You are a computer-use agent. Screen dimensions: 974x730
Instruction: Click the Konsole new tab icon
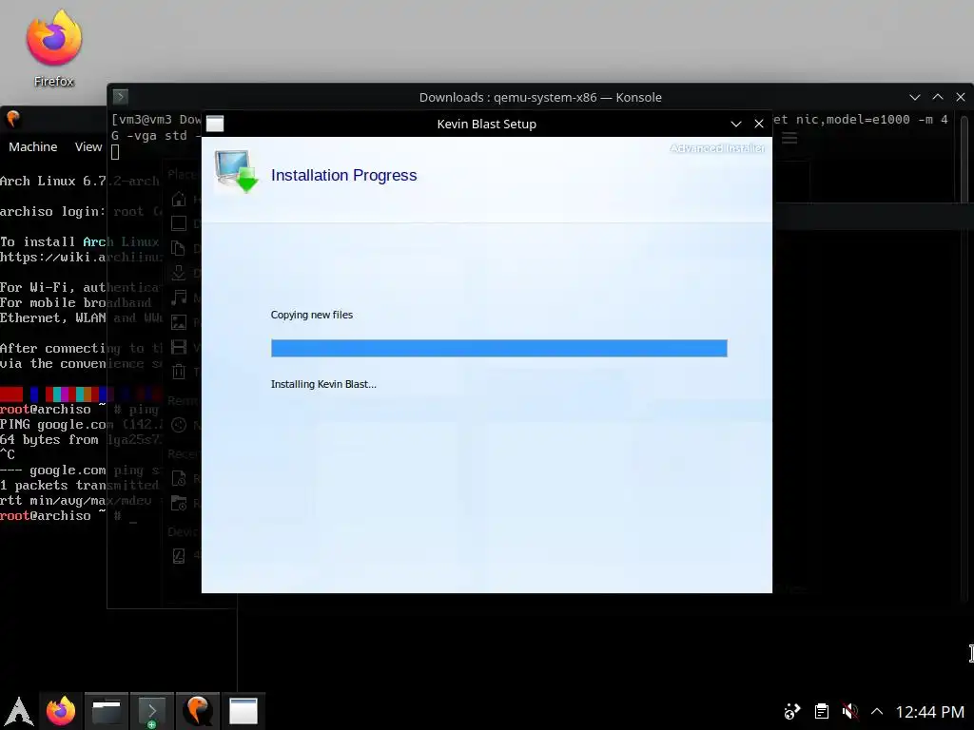coord(121,96)
